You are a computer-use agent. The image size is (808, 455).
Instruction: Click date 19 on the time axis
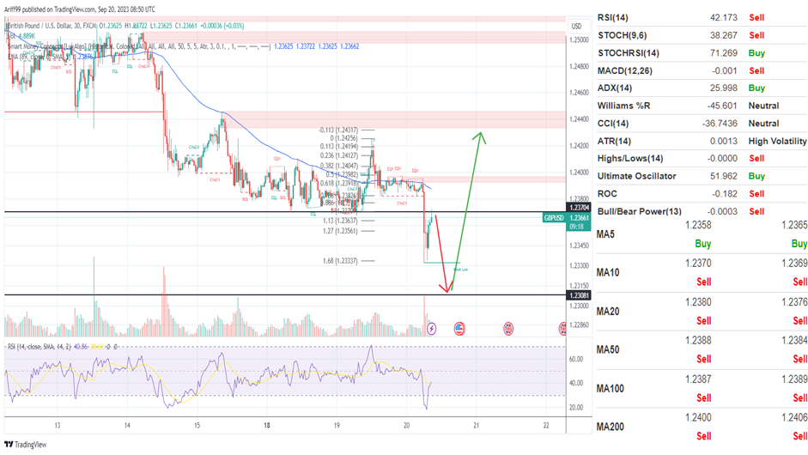338,426
